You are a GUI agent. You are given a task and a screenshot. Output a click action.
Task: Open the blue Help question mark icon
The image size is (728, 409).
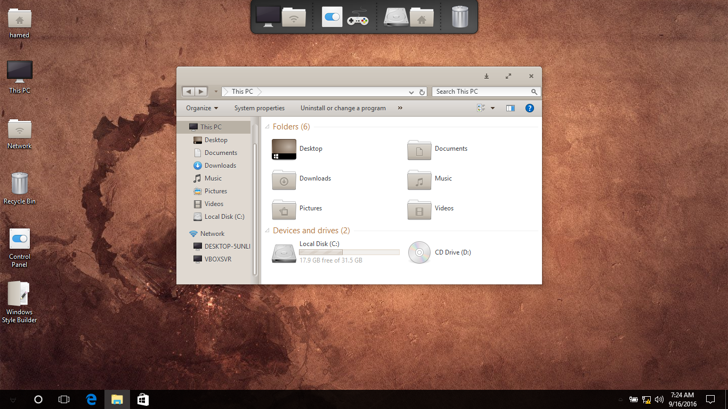tap(529, 108)
